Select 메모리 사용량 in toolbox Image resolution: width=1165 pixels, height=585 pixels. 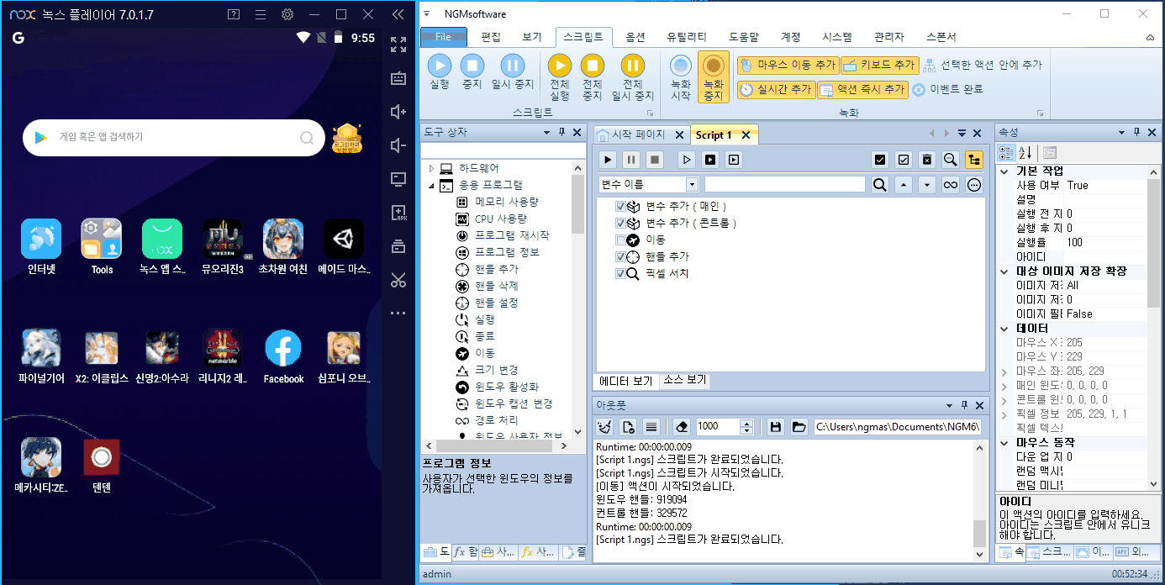pyautogui.click(x=506, y=202)
